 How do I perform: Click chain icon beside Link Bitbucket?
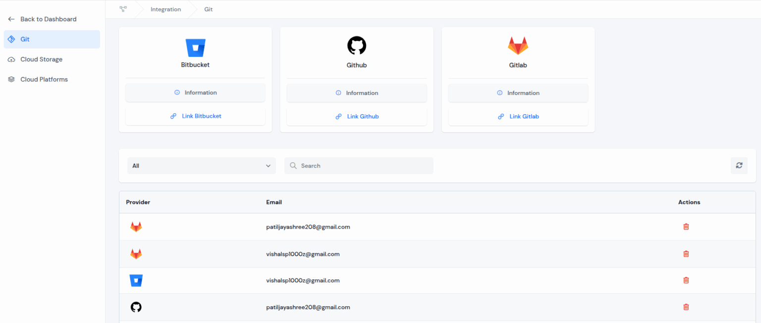(x=173, y=116)
